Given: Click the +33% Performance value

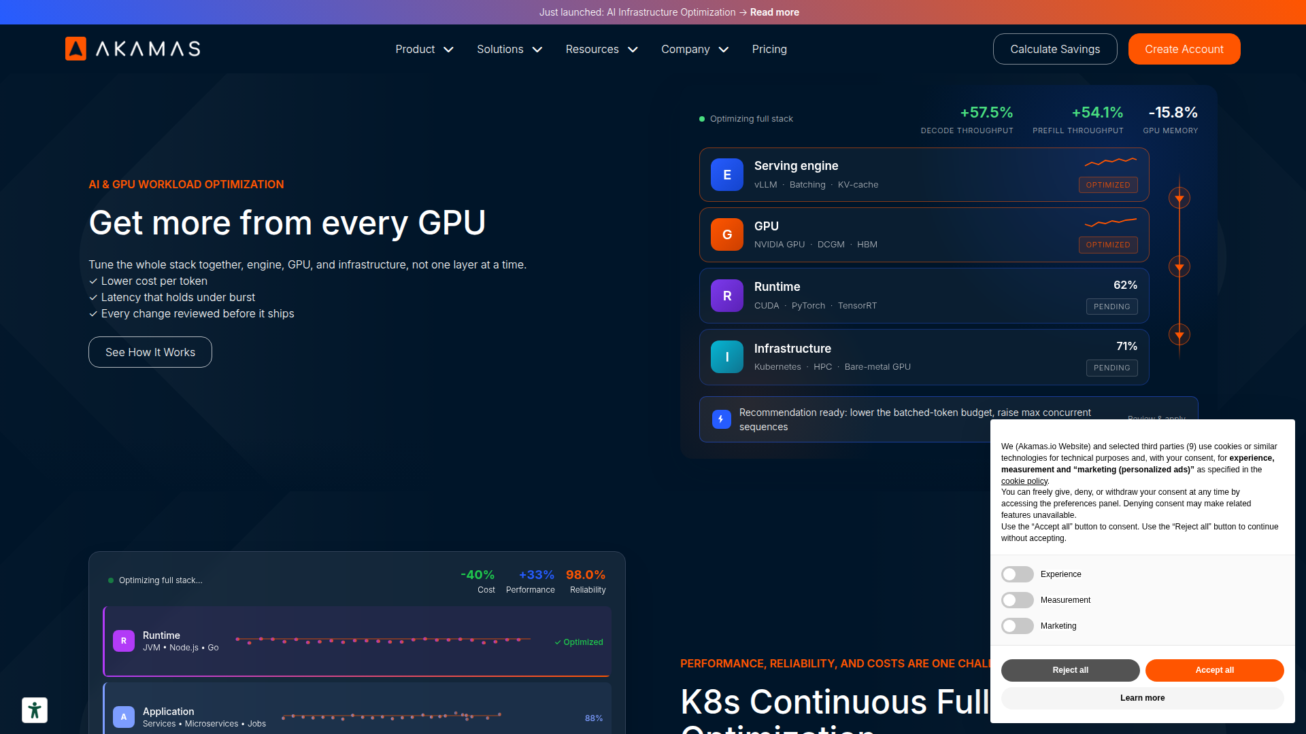Looking at the screenshot, I should pos(537,575).
